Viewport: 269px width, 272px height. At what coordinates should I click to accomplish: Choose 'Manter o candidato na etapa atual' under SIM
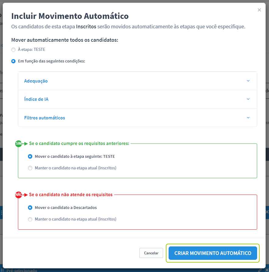pos(30,168)
